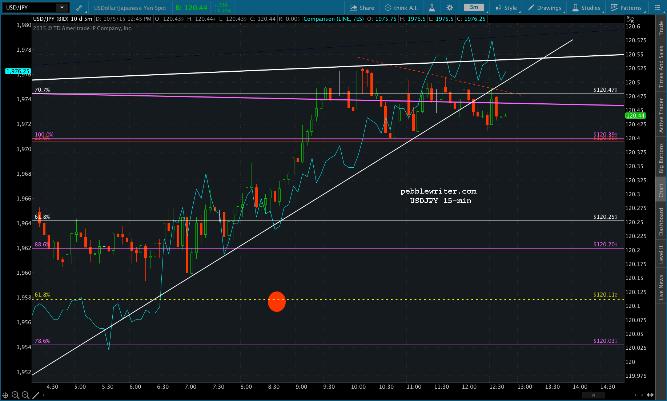Click the 78.6% Fibonacci level label

click(42, 341)
